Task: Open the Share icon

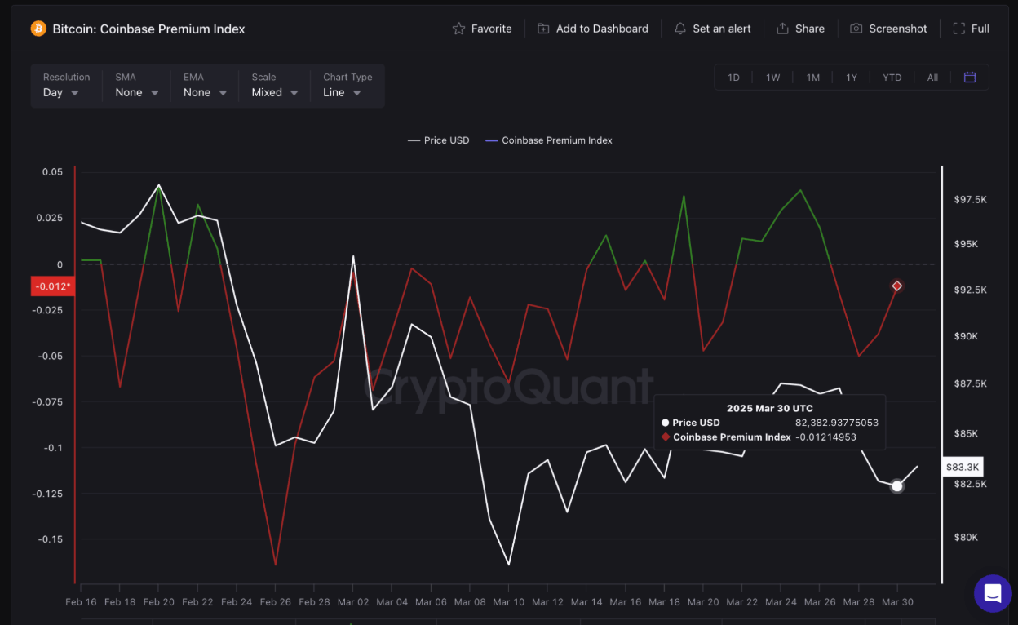Action: coord(781,28)
